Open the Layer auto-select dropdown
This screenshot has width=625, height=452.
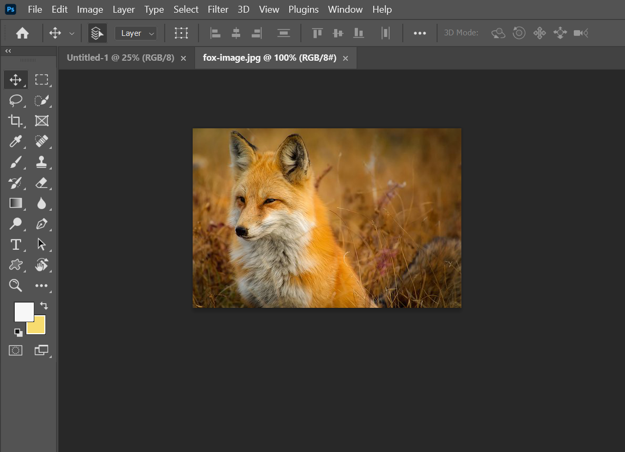136,33
